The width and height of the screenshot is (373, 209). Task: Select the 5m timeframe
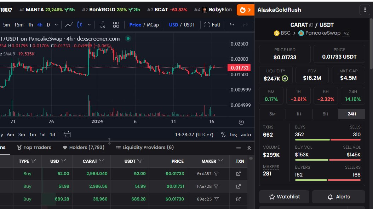tap(6, 25)
